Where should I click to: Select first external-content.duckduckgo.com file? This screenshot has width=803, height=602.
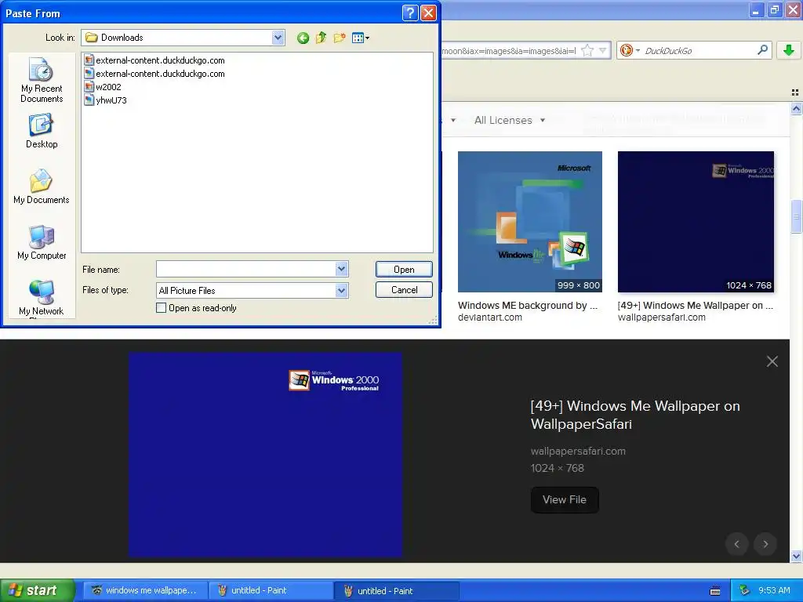154,60
